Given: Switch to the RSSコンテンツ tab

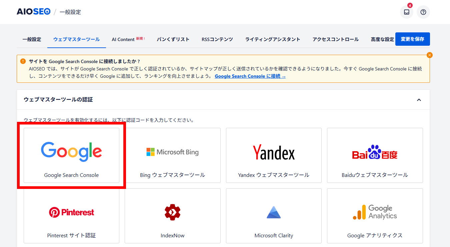Looking at the screenshot, I should point(217,39).
